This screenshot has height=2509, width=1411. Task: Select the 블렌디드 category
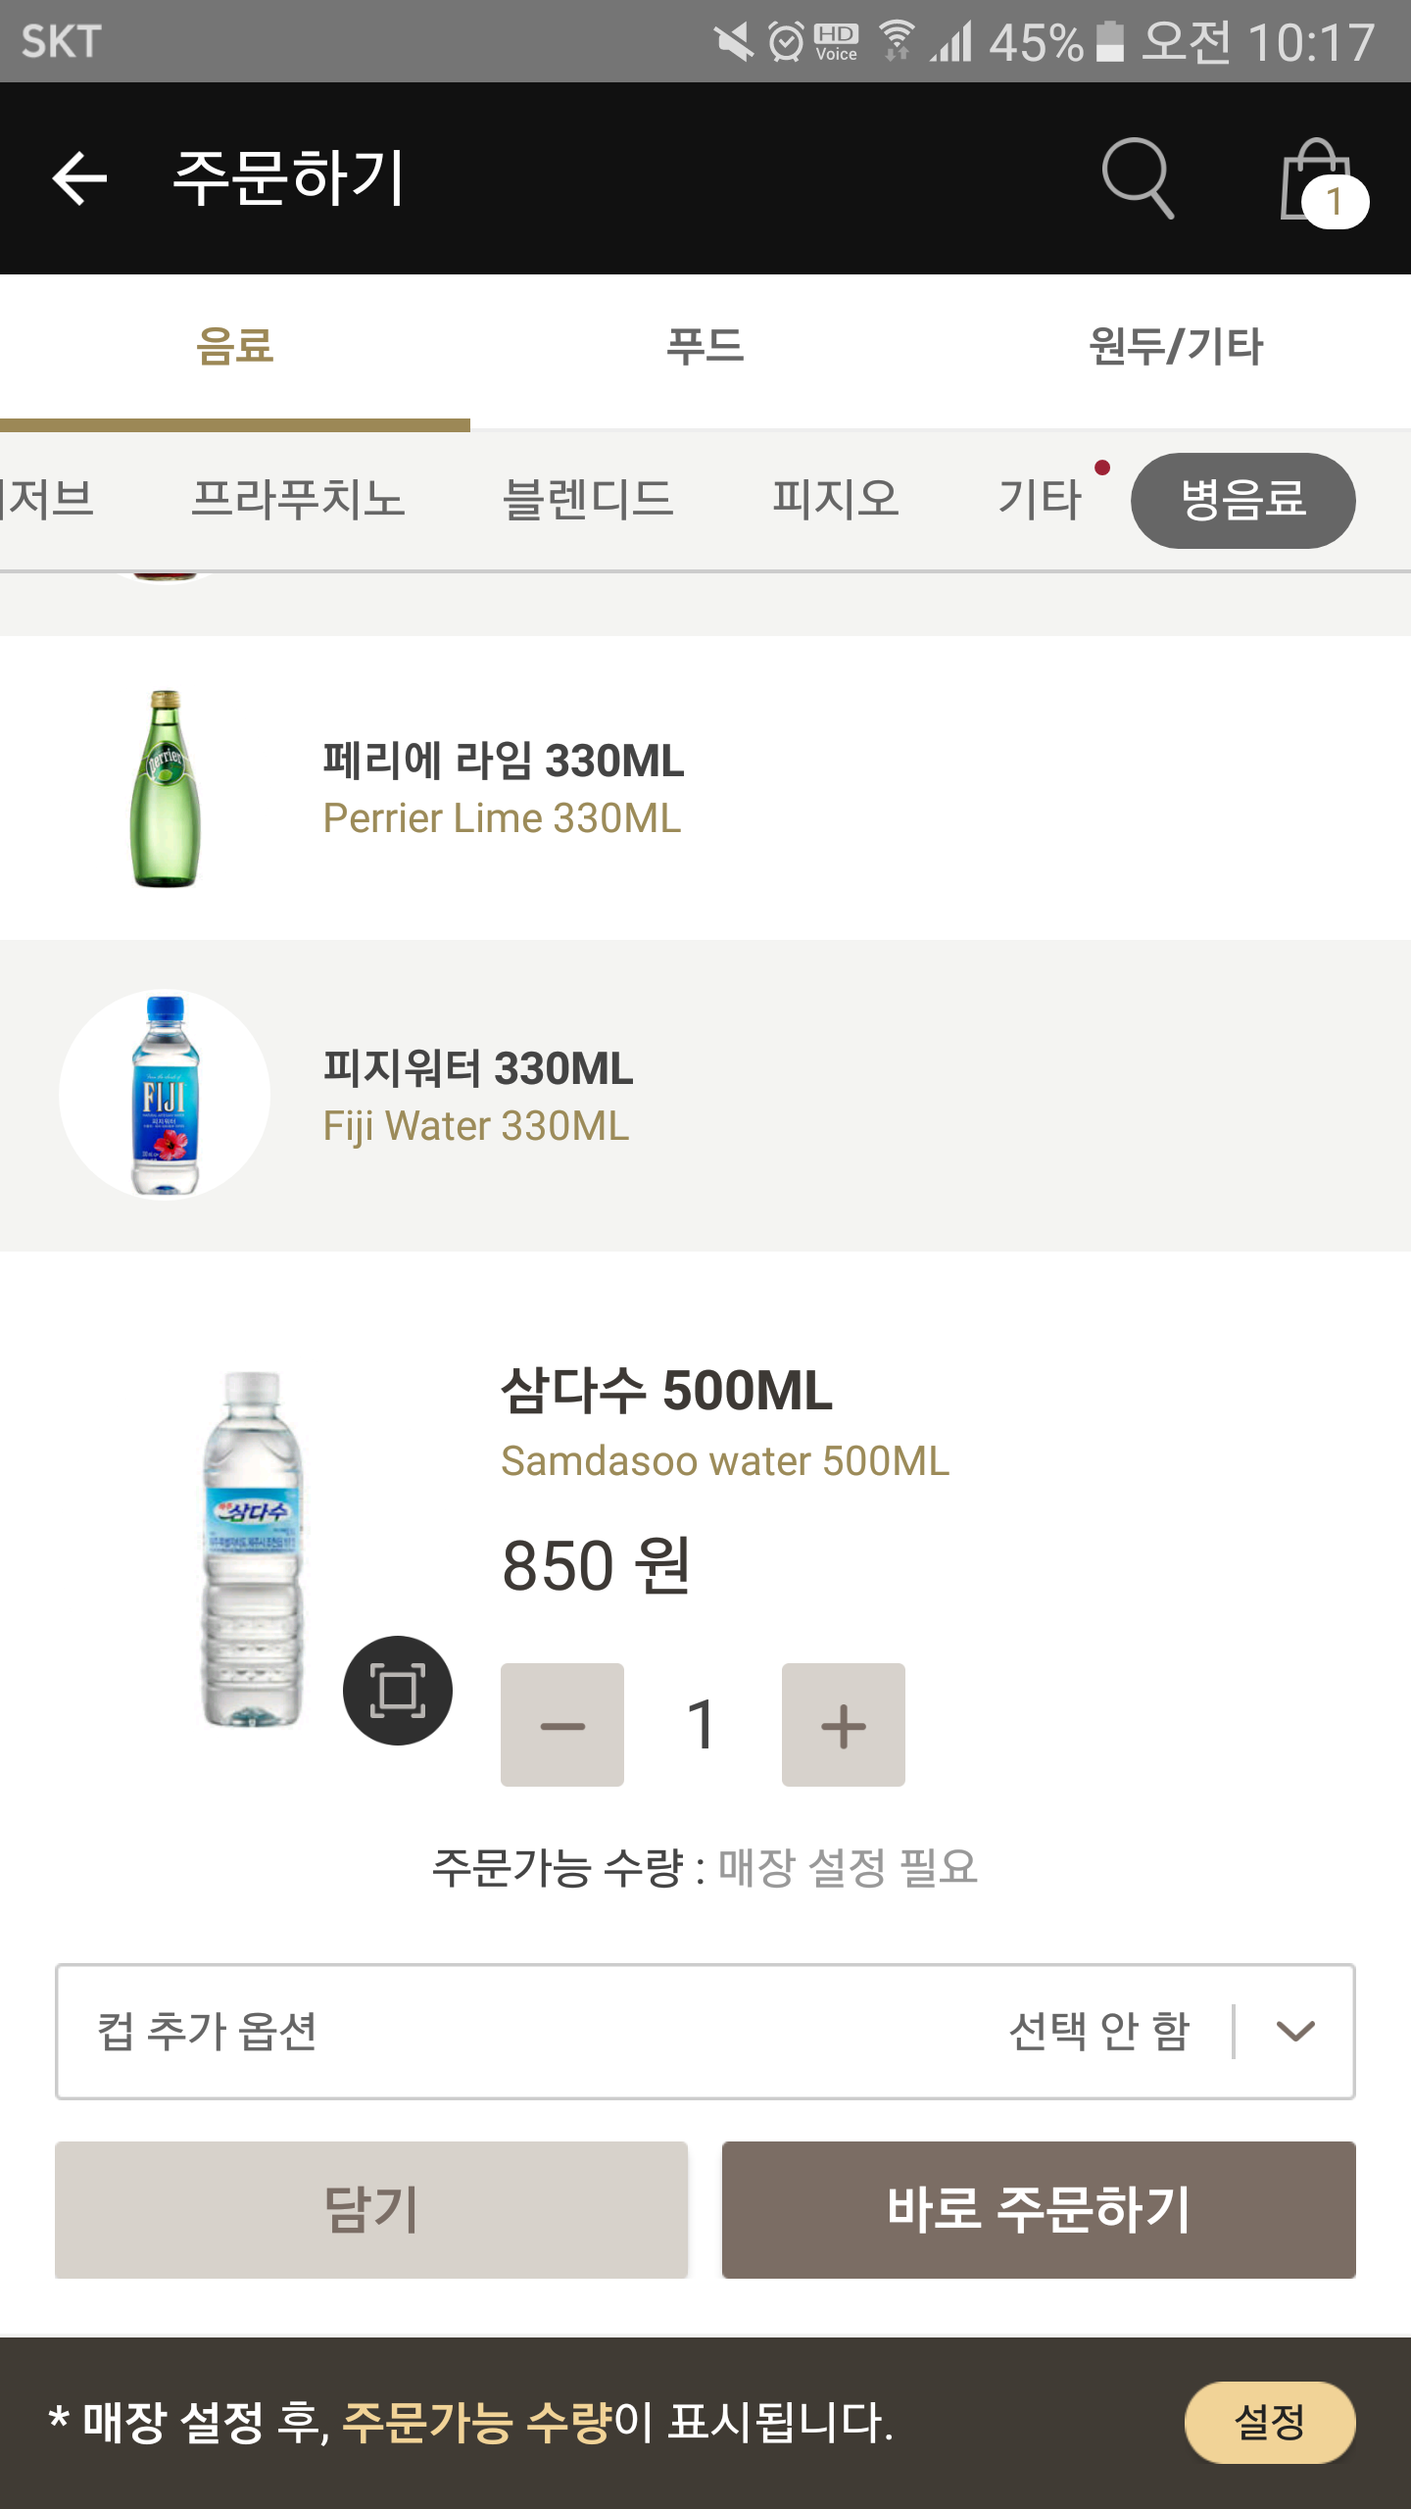pos(588,499)
